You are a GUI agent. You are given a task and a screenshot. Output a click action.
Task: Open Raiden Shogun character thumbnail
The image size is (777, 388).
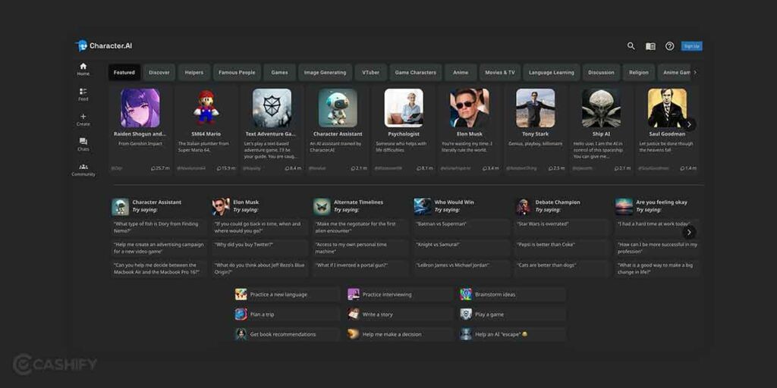coord(140,108)
